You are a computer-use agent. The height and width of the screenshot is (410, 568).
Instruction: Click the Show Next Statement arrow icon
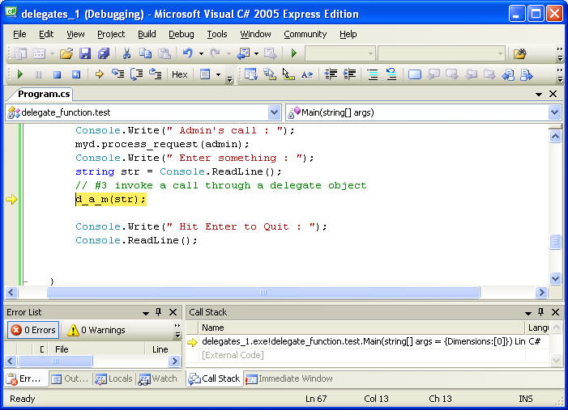coord(100,74)
